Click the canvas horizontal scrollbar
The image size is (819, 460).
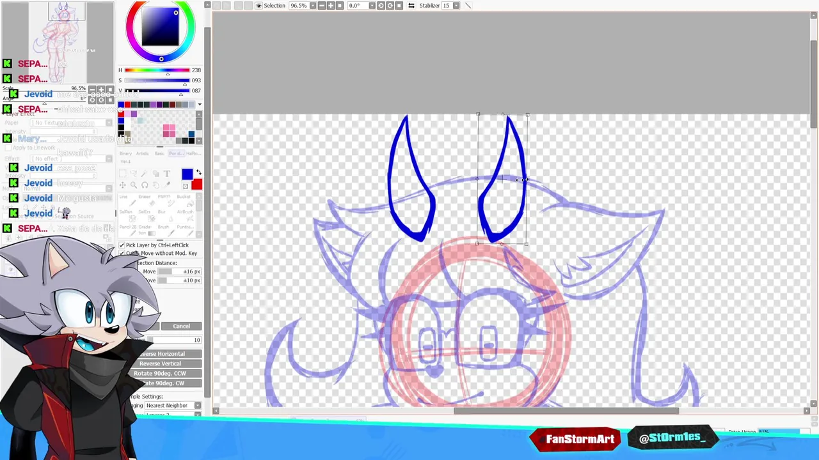566,411
